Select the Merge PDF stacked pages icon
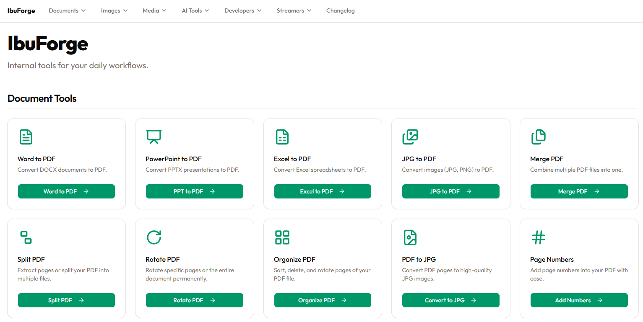The width and height of the screenshot is (643, 322). (x=539, y=137)
